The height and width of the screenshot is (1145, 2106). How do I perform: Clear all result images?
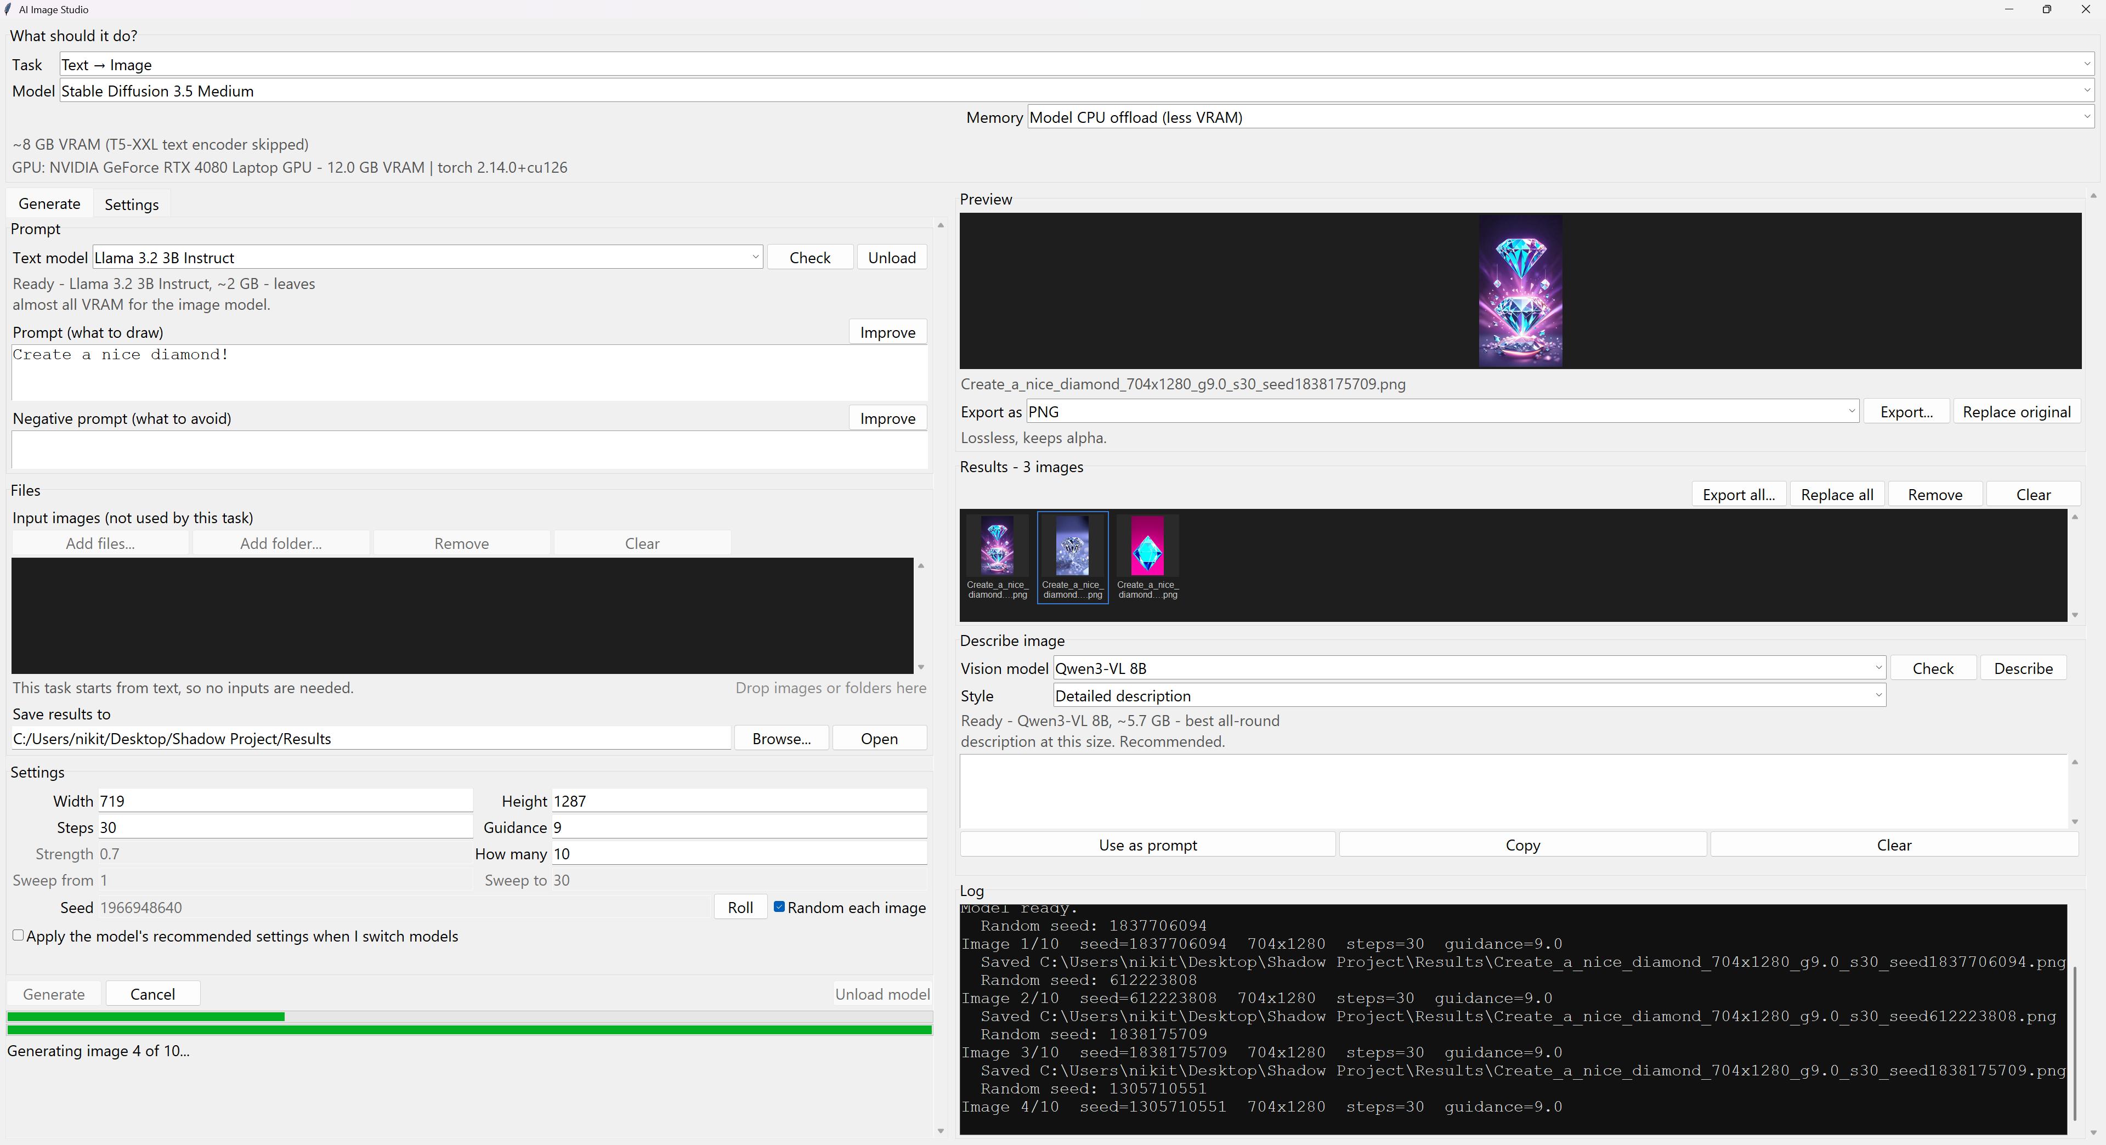pos(2033,495)
